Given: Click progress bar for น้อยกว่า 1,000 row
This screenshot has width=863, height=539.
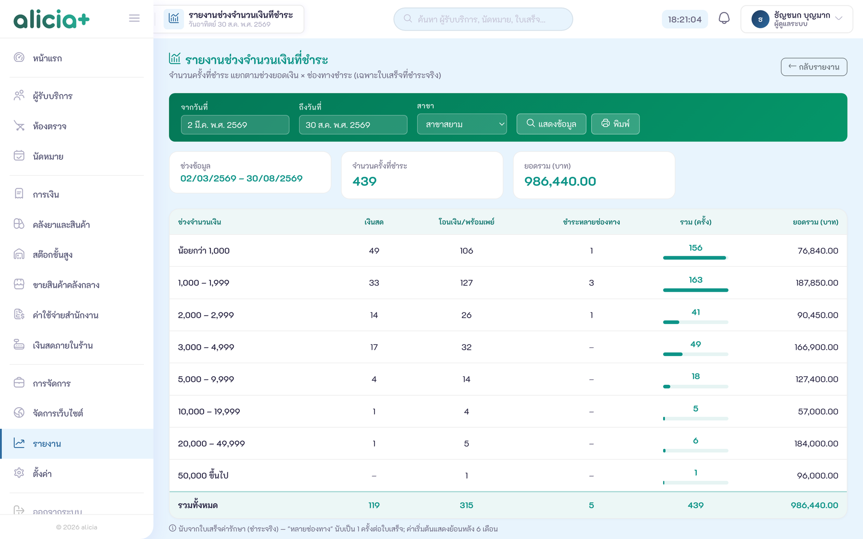Looking at the screenshot, I should tap(695, 258).
